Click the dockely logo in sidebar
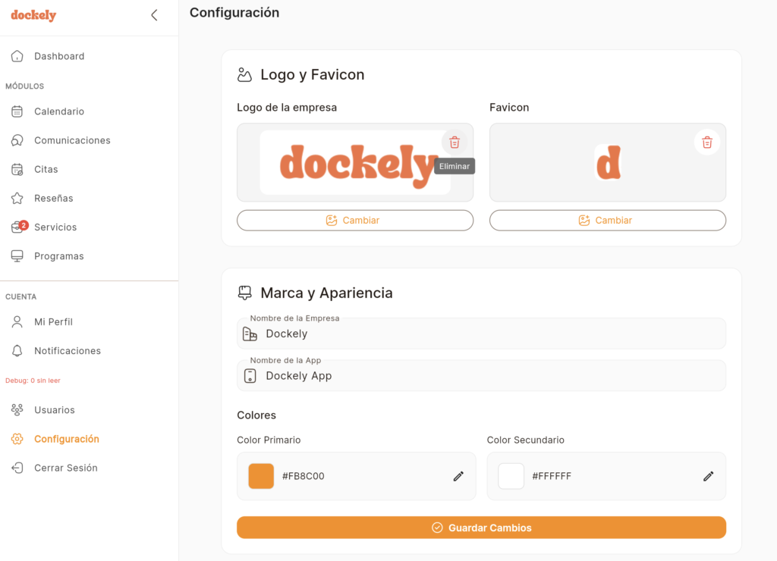 pyautogui.click(x=33, y=15)
